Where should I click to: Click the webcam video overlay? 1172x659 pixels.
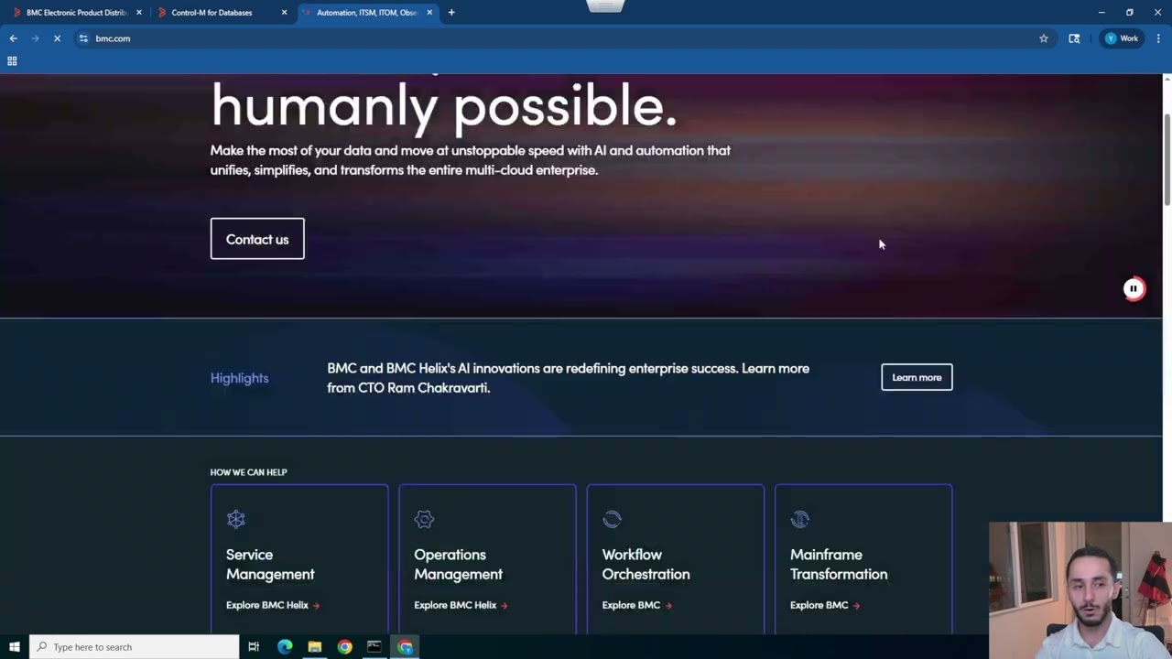(1080, 590)
